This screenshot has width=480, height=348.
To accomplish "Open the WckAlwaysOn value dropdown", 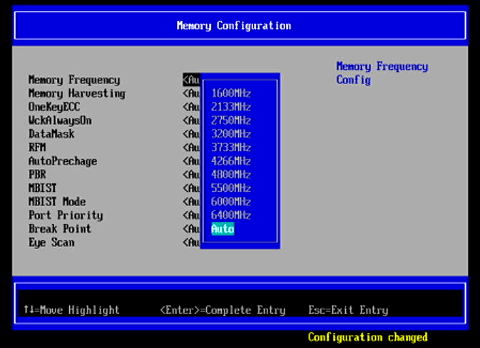I will (191, 121).
